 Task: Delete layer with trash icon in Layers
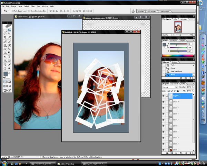[x=190, y=153]
